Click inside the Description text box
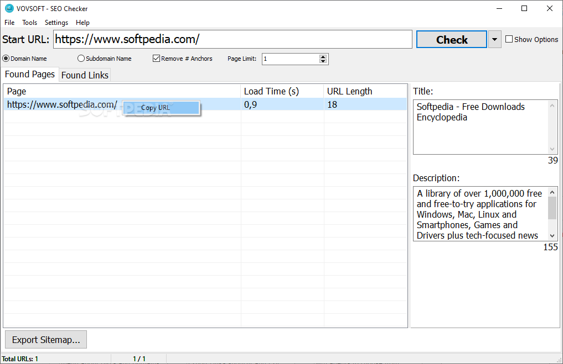Screen dimensions: 563x364 [480, 214]
